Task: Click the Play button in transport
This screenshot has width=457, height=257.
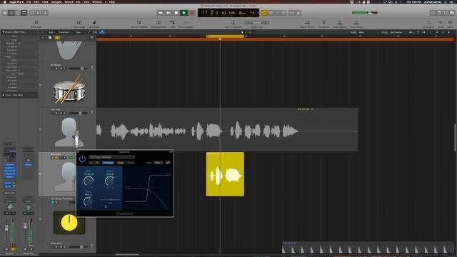Action: pos(184,13)
